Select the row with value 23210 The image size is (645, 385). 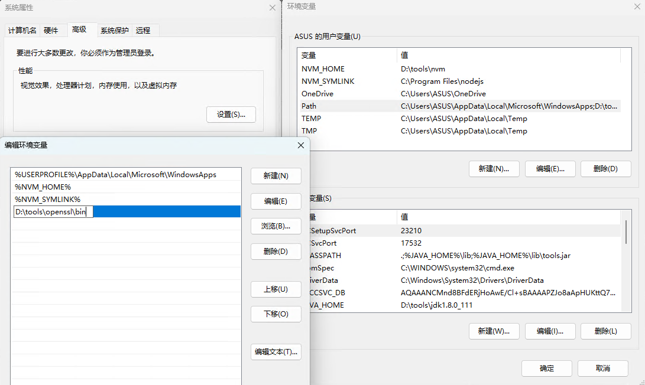(465, 231)
